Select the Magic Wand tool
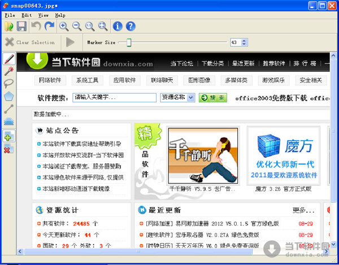Image resolution: width=339 pixels, height=265 pixels. [x=9, y=71]
